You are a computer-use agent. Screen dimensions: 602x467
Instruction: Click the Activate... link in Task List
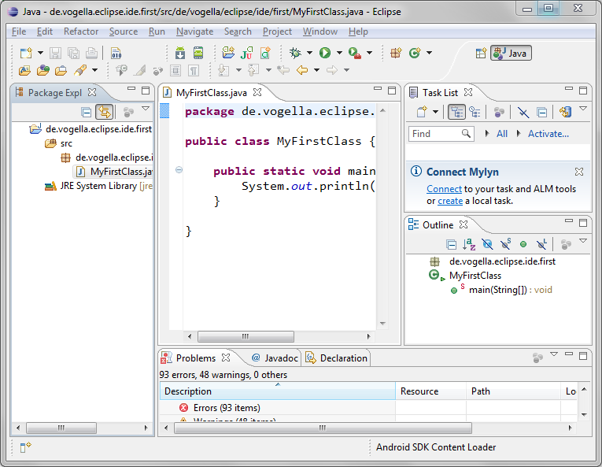click(x=548, y=134)
